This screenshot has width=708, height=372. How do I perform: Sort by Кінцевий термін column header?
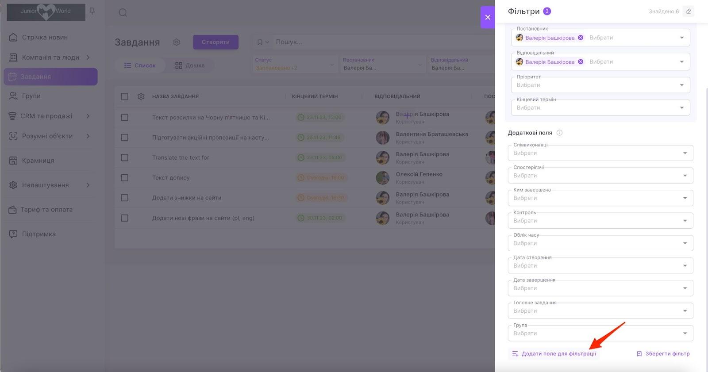[x=315, y=96]
